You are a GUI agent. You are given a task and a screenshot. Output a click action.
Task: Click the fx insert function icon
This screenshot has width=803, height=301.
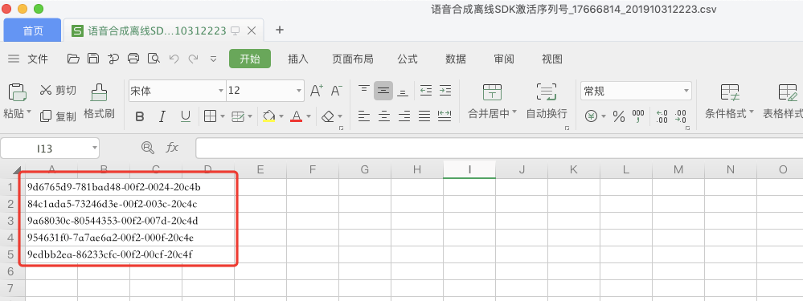pyautogui.click(x=171, y=148)
